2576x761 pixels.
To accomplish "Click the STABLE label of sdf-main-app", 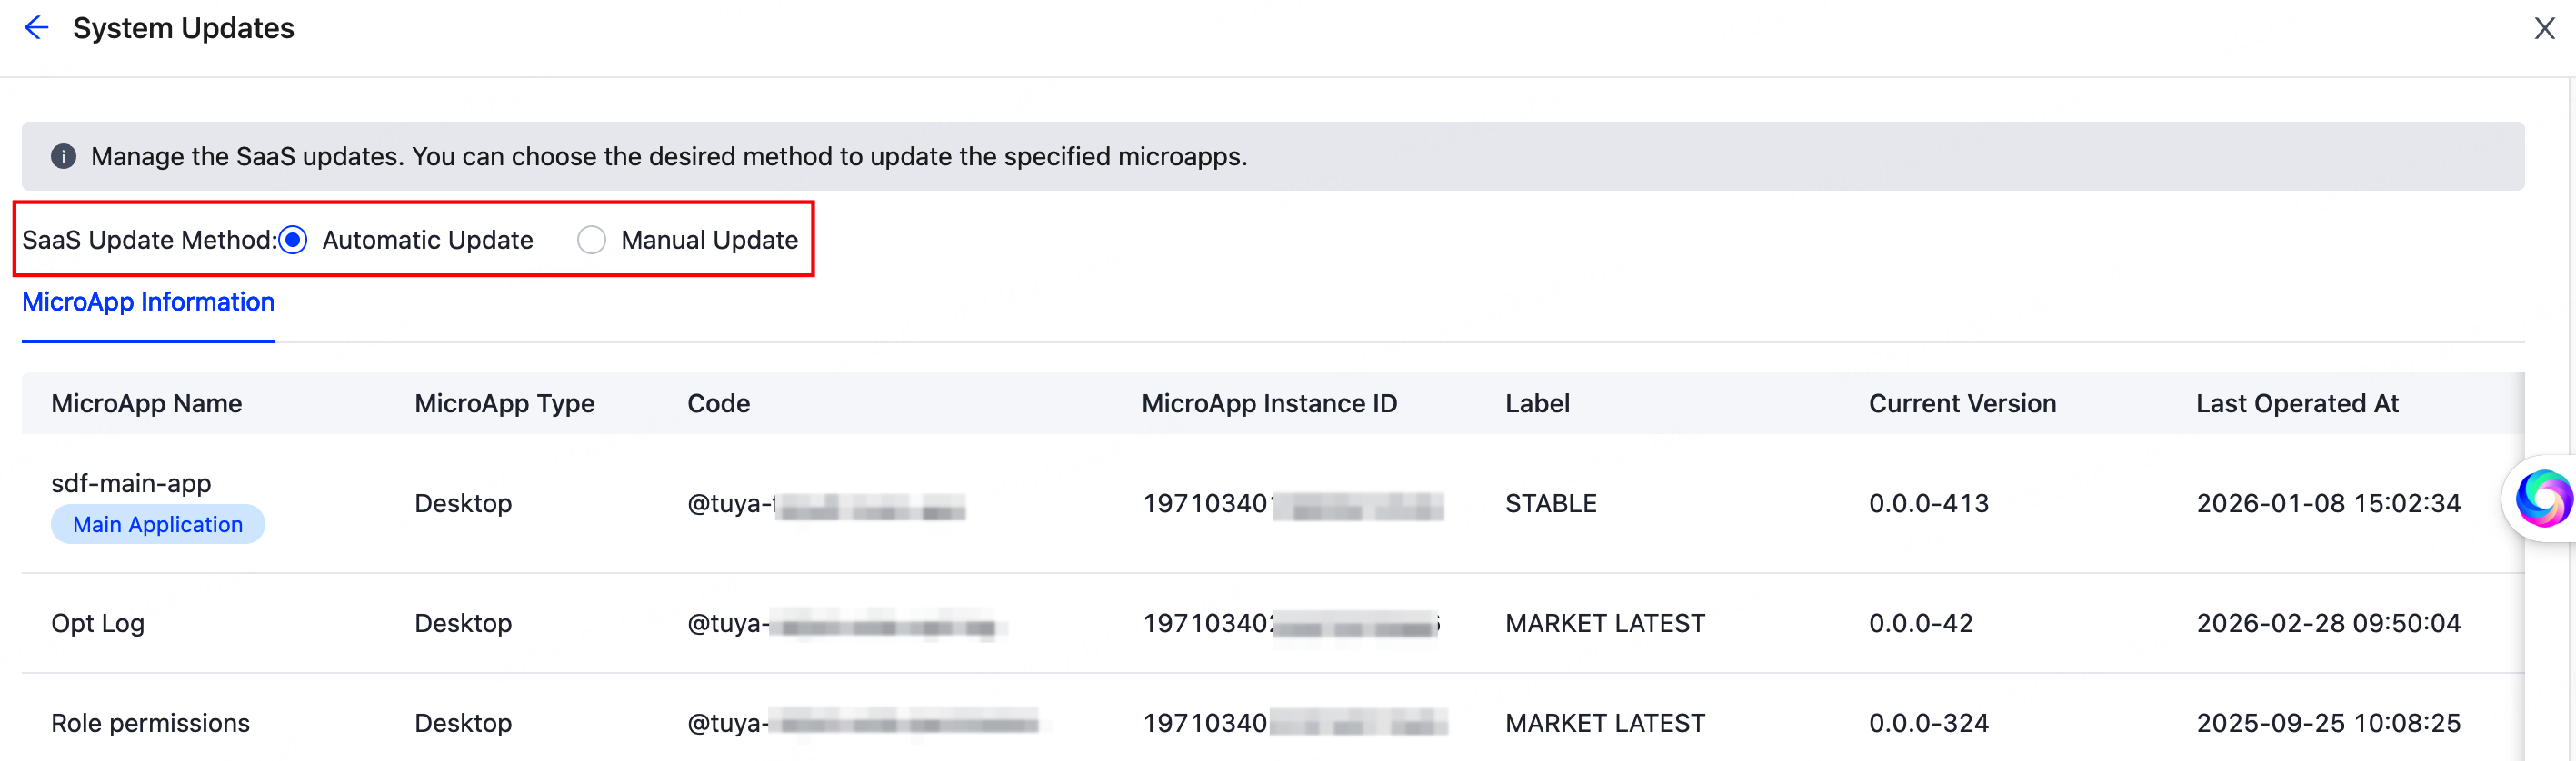I will click(x=1550, y=503).
